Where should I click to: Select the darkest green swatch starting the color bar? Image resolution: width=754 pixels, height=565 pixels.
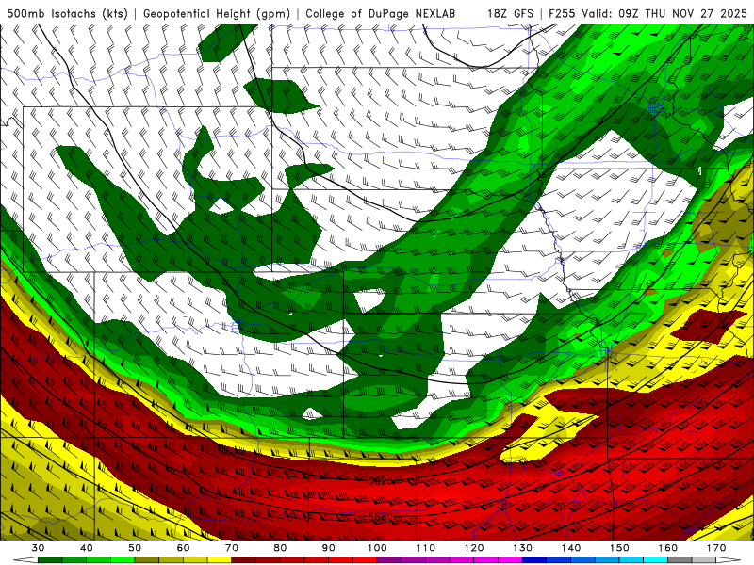(x=50, y=559)
